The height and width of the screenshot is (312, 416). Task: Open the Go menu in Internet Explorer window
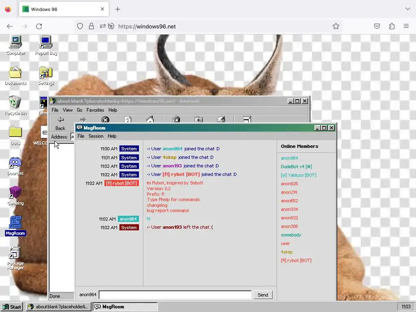click(80, 110)
